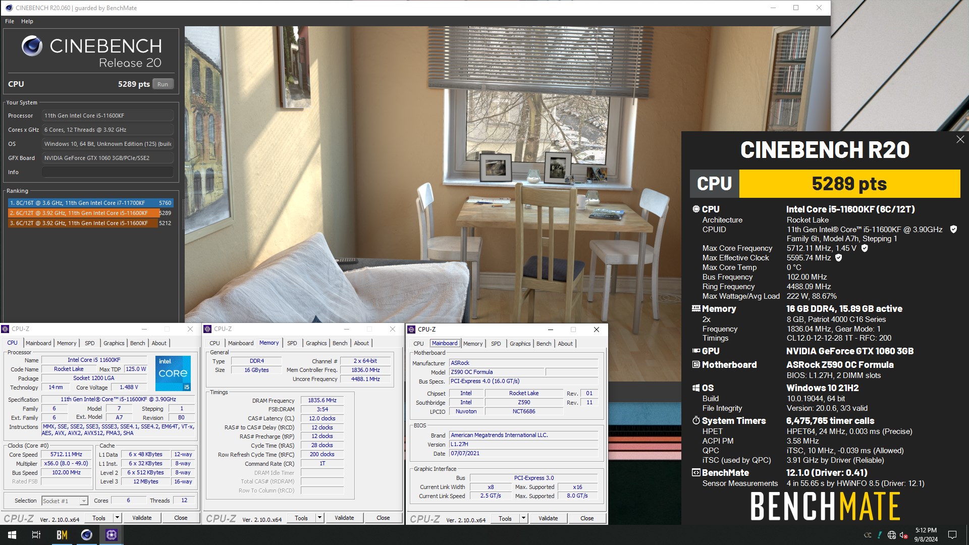969x545 pixels.
Task: Click Validate in the processor CPU-Z window
Action: pyautogui.click(x=142, y=518)
